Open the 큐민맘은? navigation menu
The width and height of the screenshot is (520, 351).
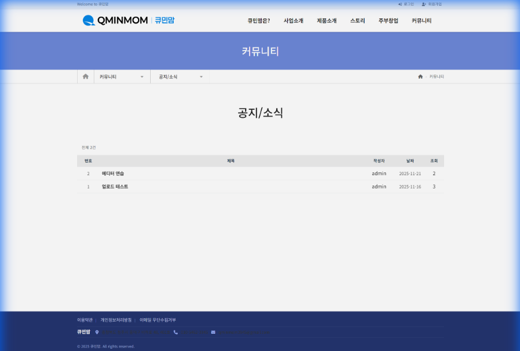[x=258, y=21]
